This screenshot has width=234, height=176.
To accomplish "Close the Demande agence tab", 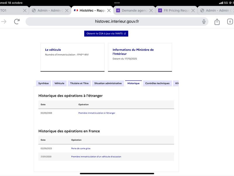I will click(151, 11).
